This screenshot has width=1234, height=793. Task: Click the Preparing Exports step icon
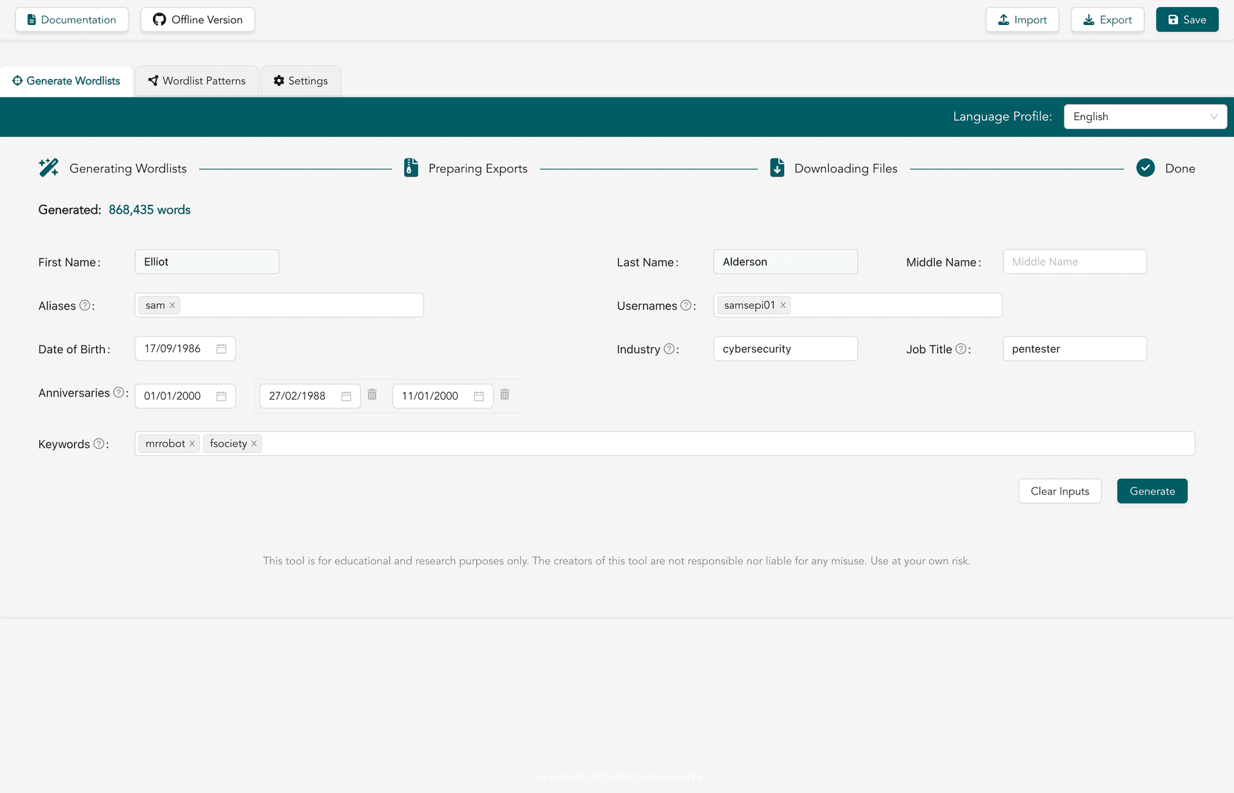(411, 167)
